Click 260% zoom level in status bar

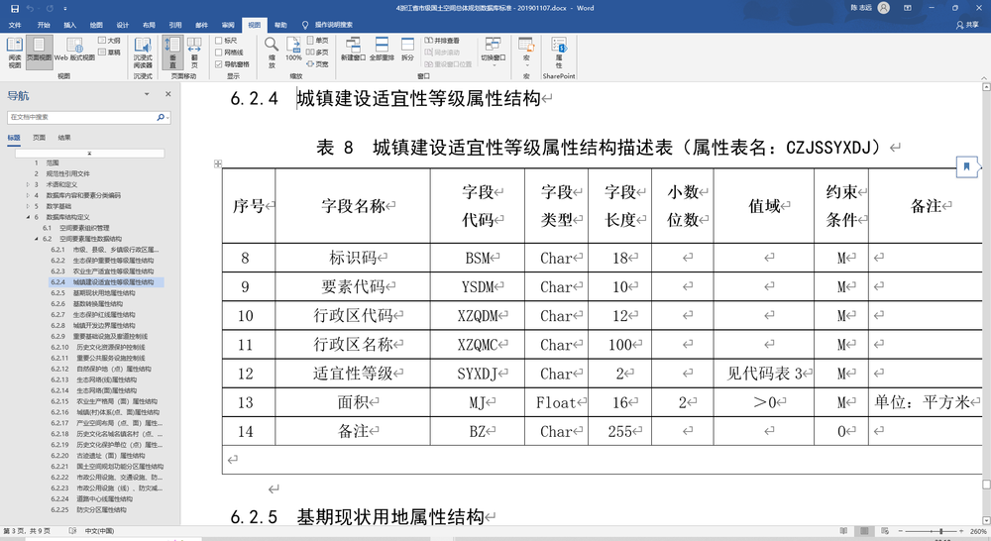coord(978,531)
